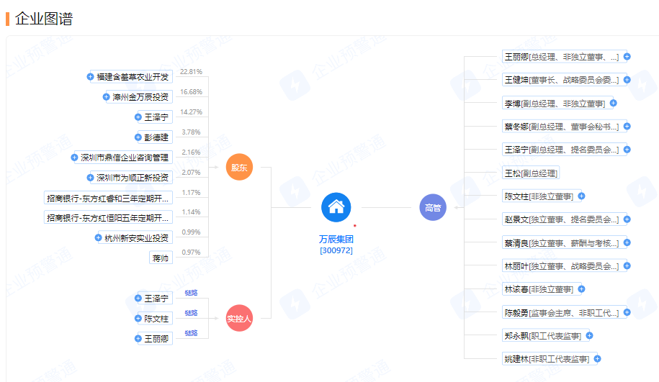This screenshot has width=659, height=382.
Task: Open the 链路 link for controller 王泽宁
Action: tap(191, 293)
